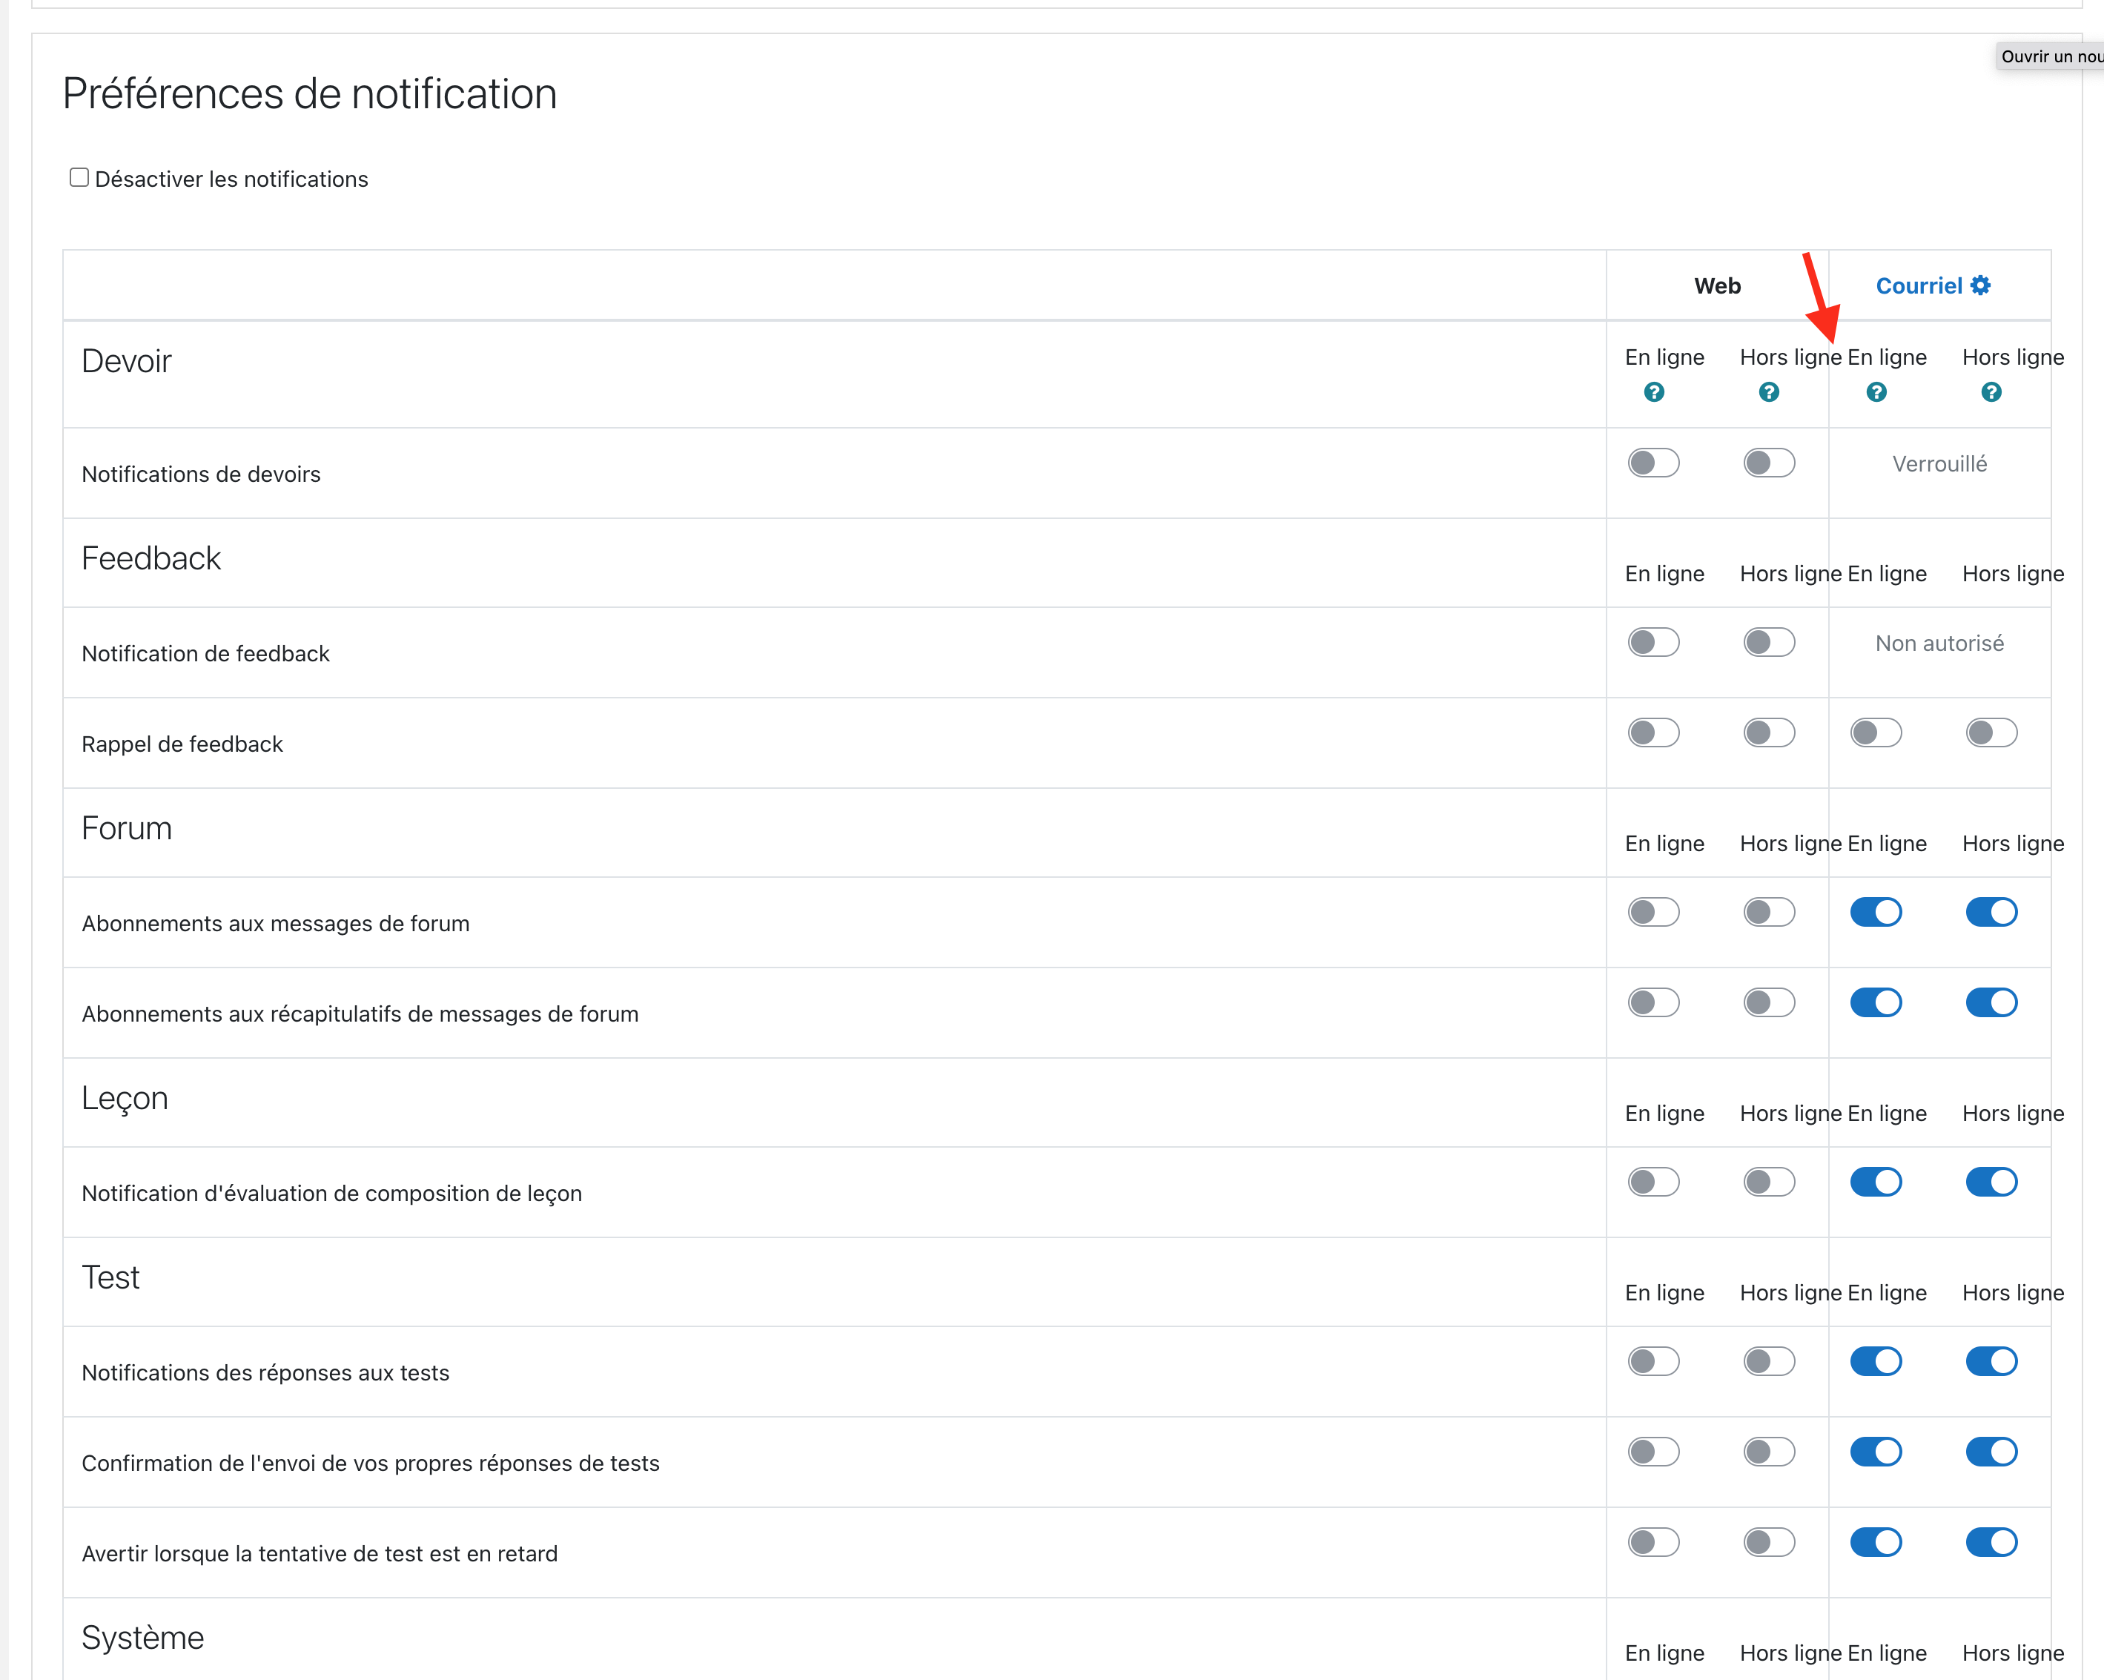Toggle Web En ligne for tentative de test en retard
The image size is (2104, 1680).
[1654, 1542]
